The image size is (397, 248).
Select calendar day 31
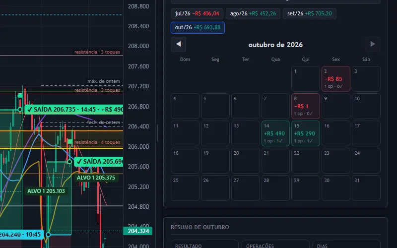tap(366, 188)
